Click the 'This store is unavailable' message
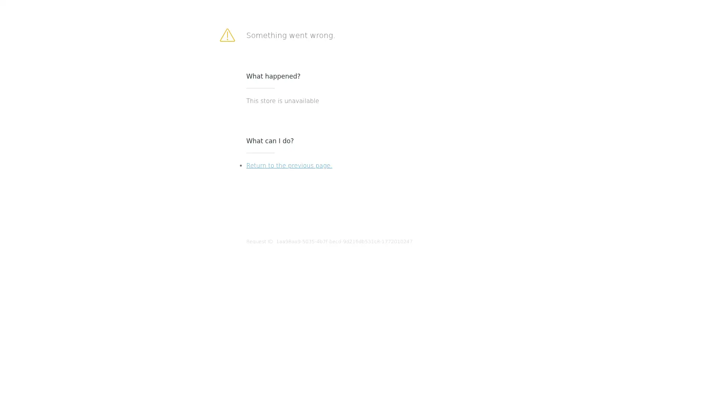The width and height of the screenshot is (722, 406). (282, 101)
